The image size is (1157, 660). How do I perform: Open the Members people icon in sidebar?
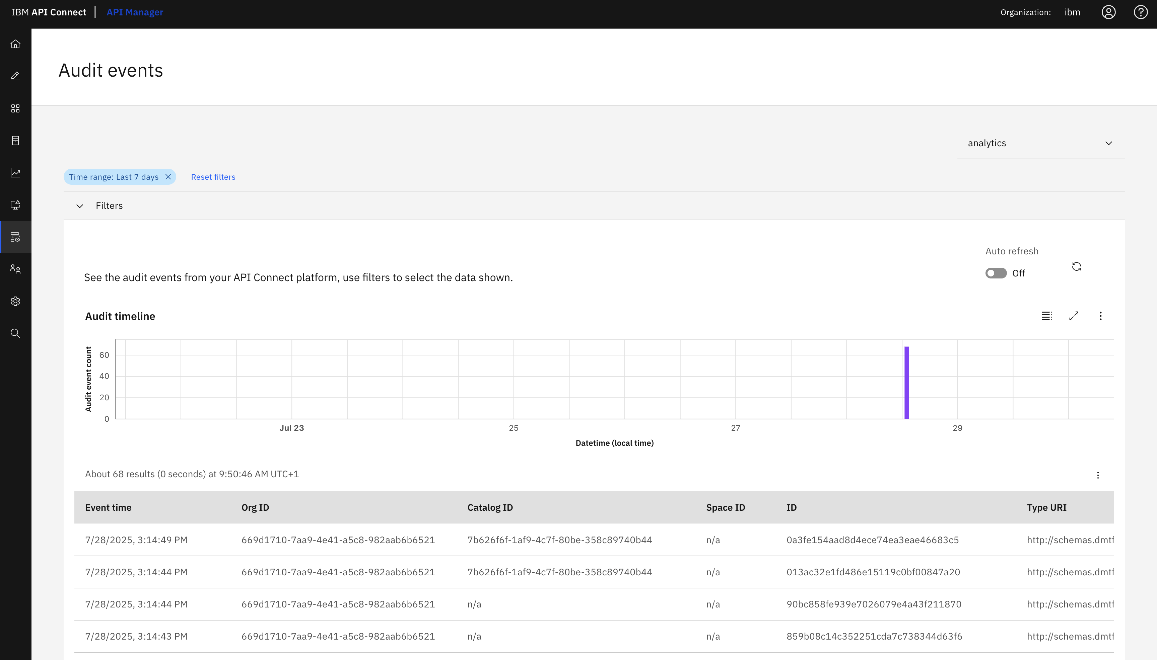click(x=15, y=269)
